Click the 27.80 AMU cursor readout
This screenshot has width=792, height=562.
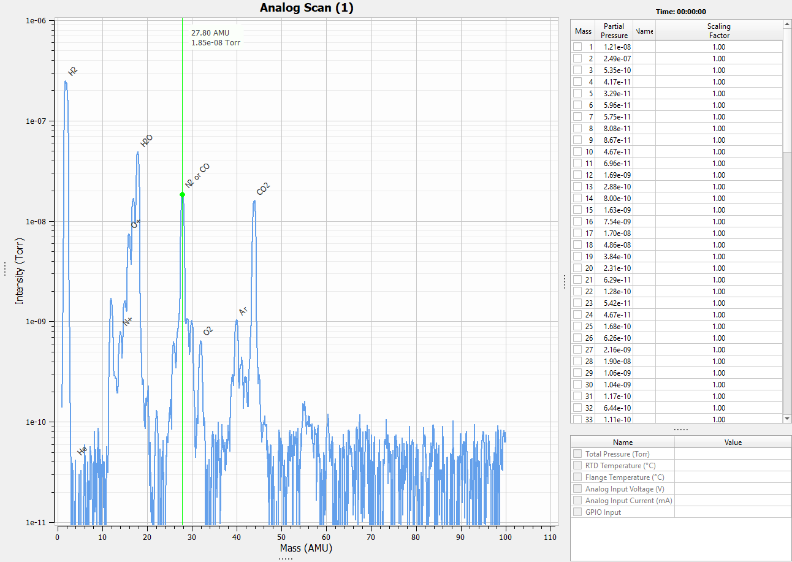215,37
